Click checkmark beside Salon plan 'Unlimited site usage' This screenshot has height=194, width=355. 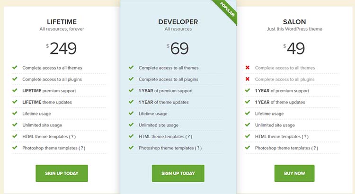[x=248, y=124]
